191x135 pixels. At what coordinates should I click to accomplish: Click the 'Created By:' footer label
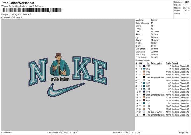click(x=7, y=133)
